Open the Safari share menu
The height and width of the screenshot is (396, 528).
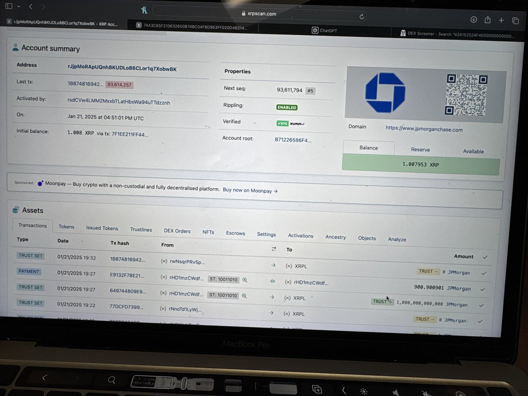coord(488,19)
